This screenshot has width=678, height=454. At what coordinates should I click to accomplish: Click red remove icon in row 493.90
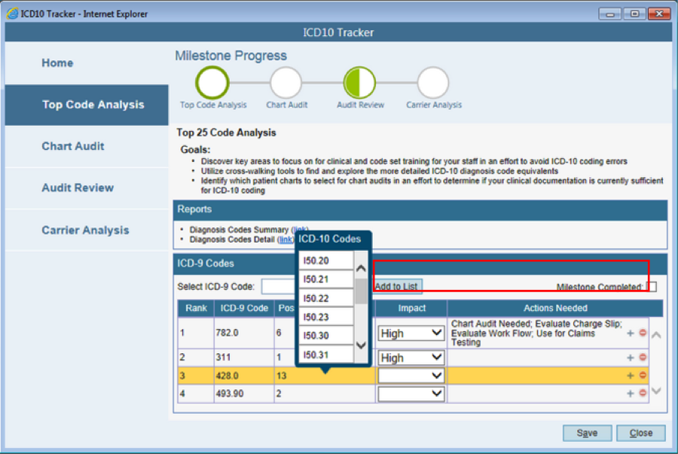point(643,393)
